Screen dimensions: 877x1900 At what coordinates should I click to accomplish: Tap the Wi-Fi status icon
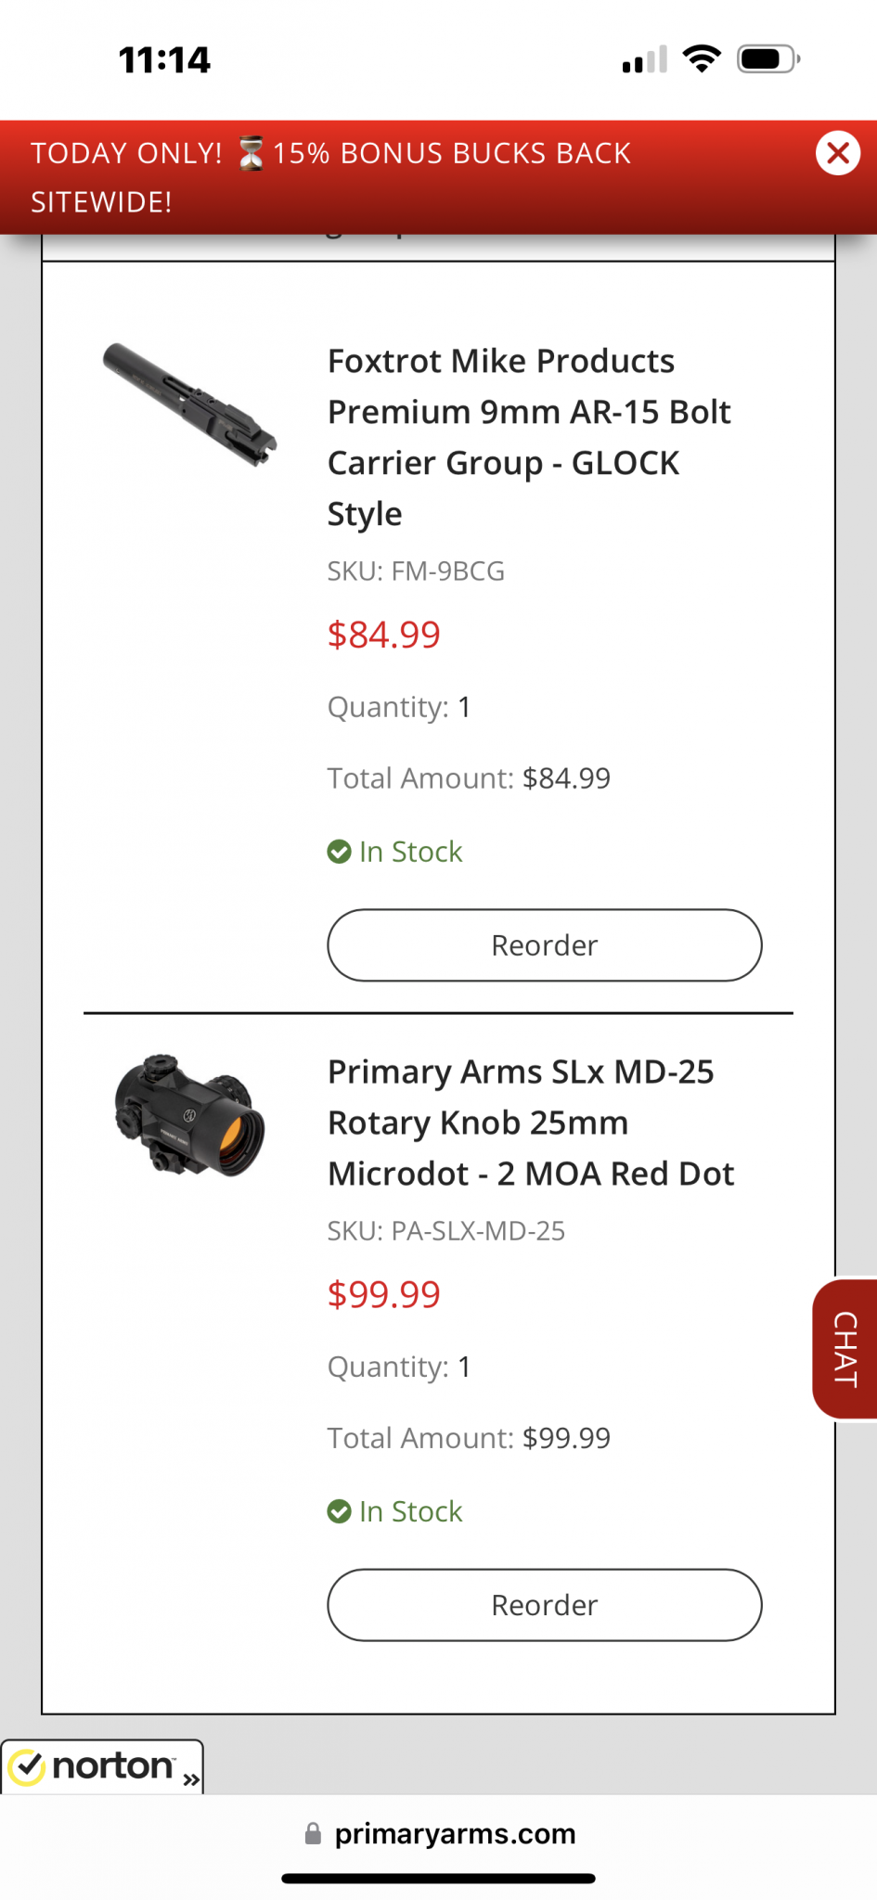(x=702, y=59)
